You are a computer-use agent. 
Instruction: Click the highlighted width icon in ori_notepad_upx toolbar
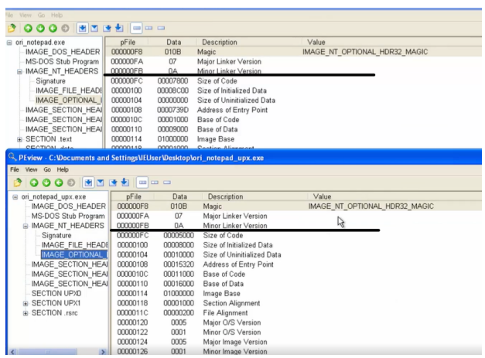(142, 182)
